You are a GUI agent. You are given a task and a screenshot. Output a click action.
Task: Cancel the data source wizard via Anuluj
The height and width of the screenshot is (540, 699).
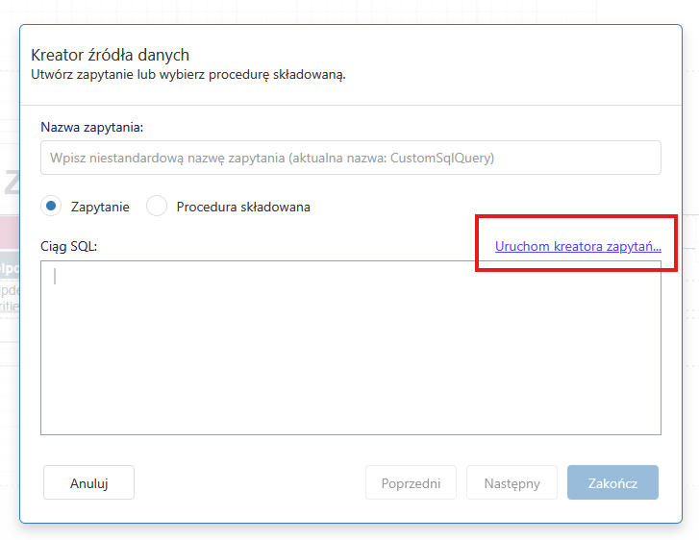coord(88,483)
